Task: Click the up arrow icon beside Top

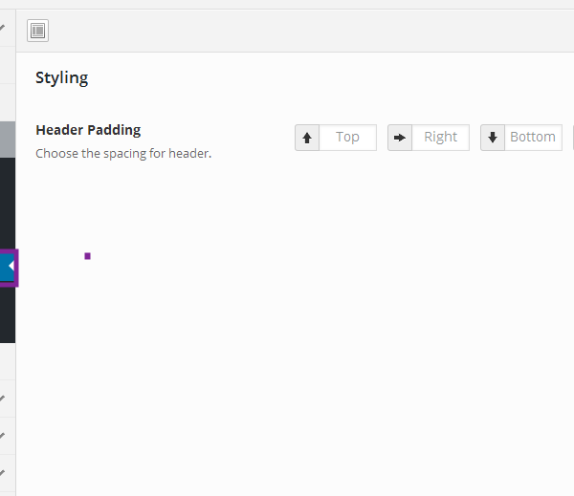Action: coord(307,138)
